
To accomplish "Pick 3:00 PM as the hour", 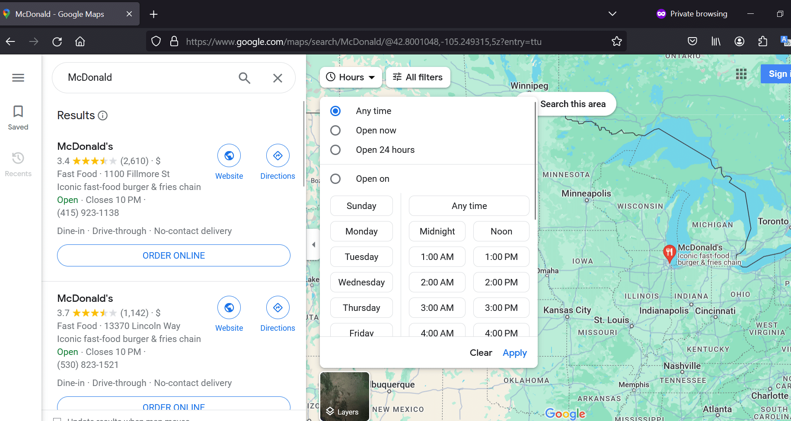I will (501, 308).
